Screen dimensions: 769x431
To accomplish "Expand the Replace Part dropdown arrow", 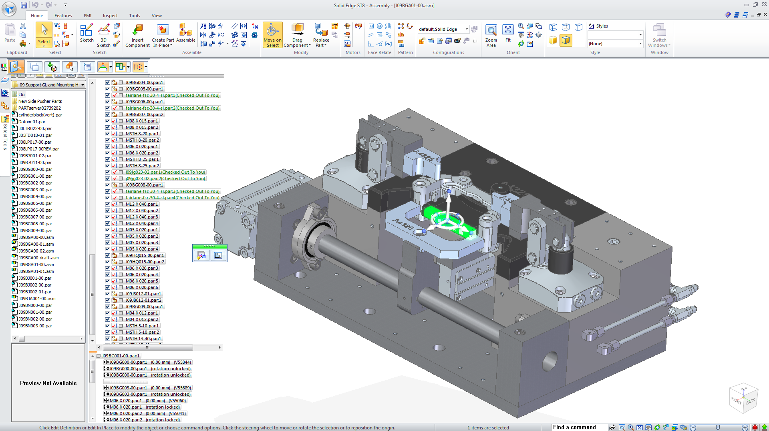I will [x=326, y=45].
